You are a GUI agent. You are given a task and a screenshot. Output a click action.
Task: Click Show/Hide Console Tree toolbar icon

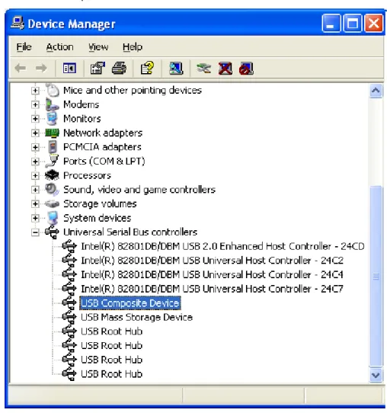point(69,69)
